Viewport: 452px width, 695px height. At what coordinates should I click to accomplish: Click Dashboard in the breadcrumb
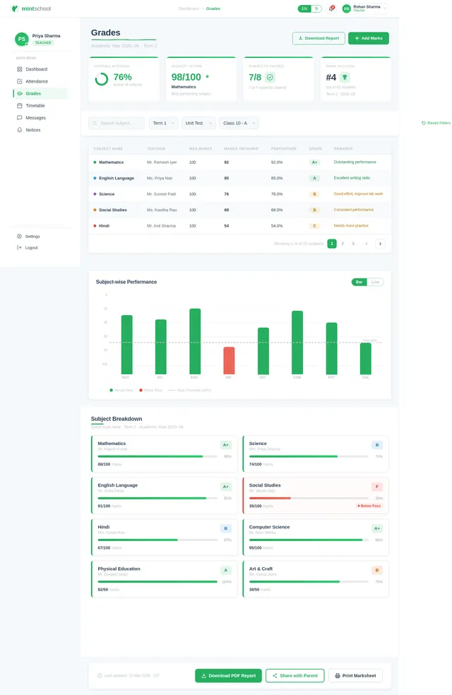pos(189,8)
